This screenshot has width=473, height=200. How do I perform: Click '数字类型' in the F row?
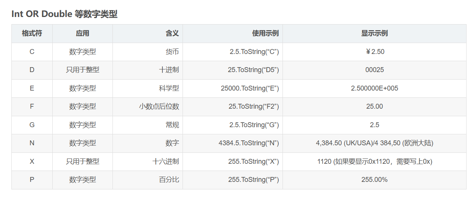tap(83, 106)
